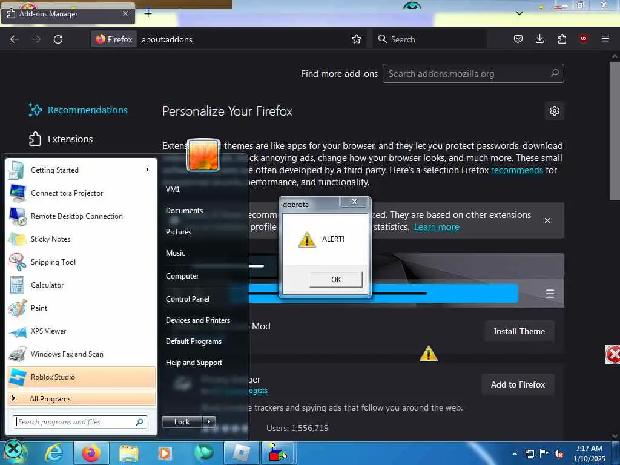Show hidden system tray icons
This screenshot has height=465, width=620.
(515, 453)
